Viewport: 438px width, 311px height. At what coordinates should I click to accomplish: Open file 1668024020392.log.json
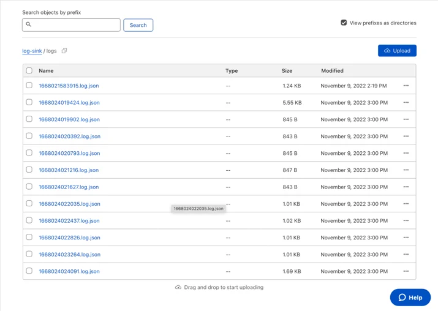click(x=70, y=137)
